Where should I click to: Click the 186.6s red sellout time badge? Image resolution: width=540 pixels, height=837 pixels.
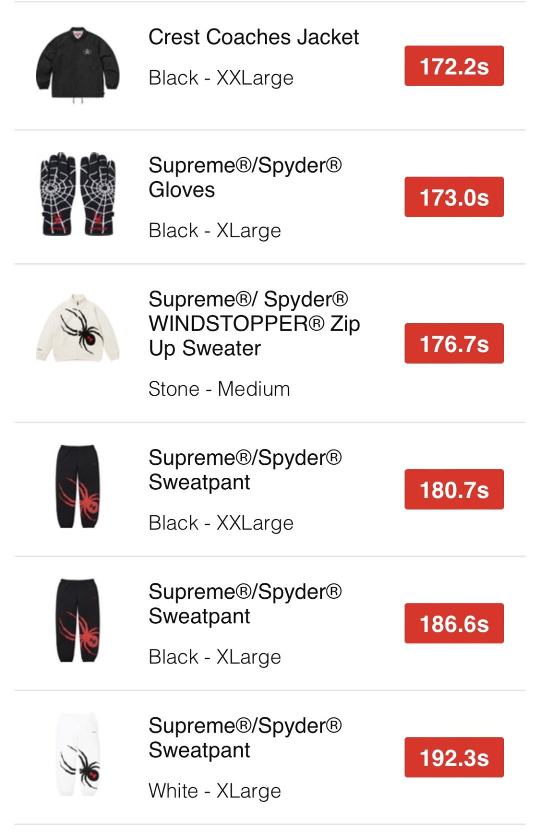[x=453, y=624]
